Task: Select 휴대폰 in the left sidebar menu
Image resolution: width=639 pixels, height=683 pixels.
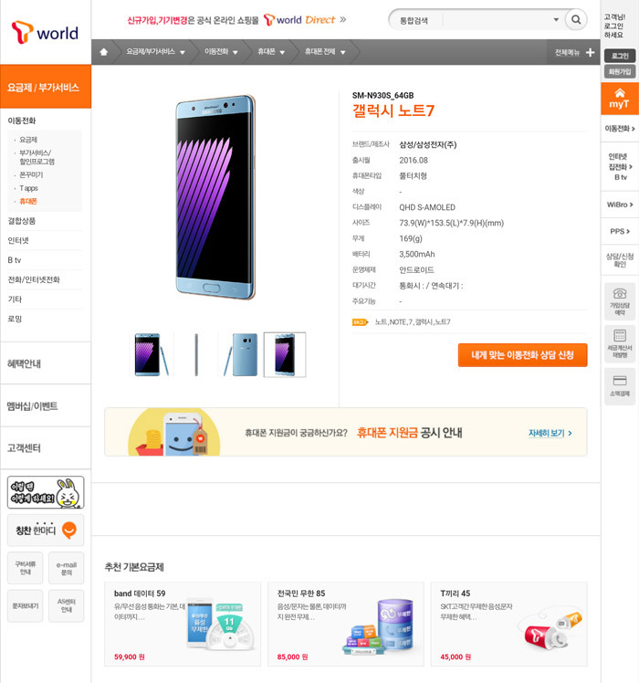Action: pos(28,201)
